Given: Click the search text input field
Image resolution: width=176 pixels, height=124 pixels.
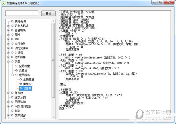Looking at the screenshot, I should 22,13.
